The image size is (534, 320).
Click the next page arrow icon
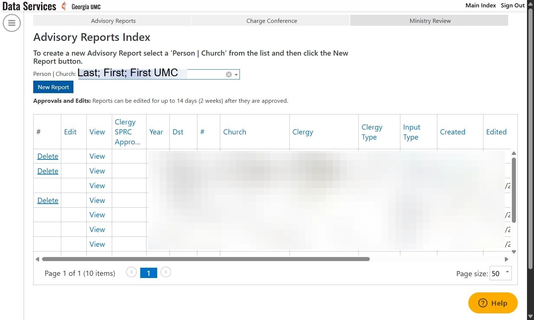coord(166,272)
